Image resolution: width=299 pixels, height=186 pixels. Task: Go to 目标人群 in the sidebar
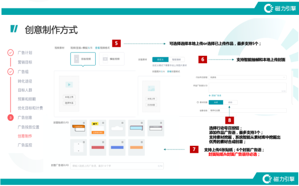click(25, 90)
